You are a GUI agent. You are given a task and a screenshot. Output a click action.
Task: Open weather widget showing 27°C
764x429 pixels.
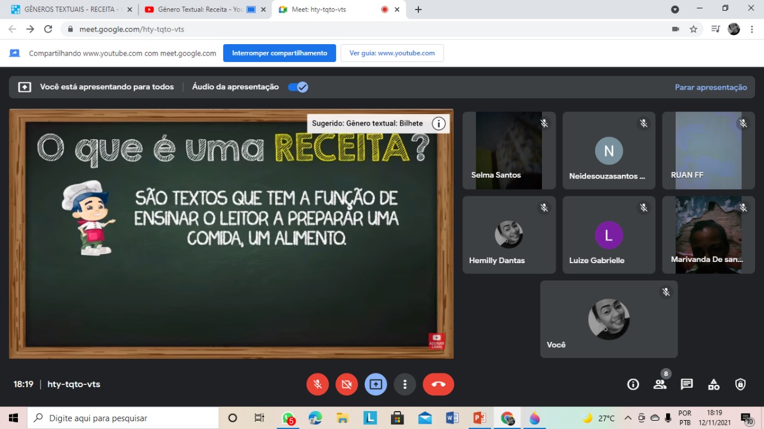click(x=599, y=418)
